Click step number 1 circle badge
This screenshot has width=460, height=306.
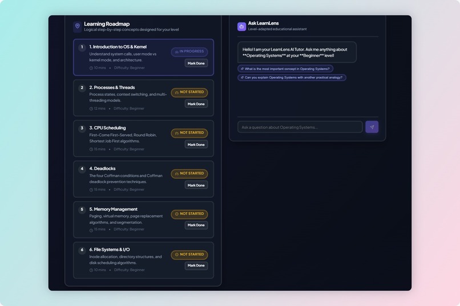pyautogui.click(x=82, y=47)
